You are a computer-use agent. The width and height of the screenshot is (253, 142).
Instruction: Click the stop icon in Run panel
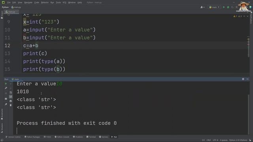(x=6, y=93)
